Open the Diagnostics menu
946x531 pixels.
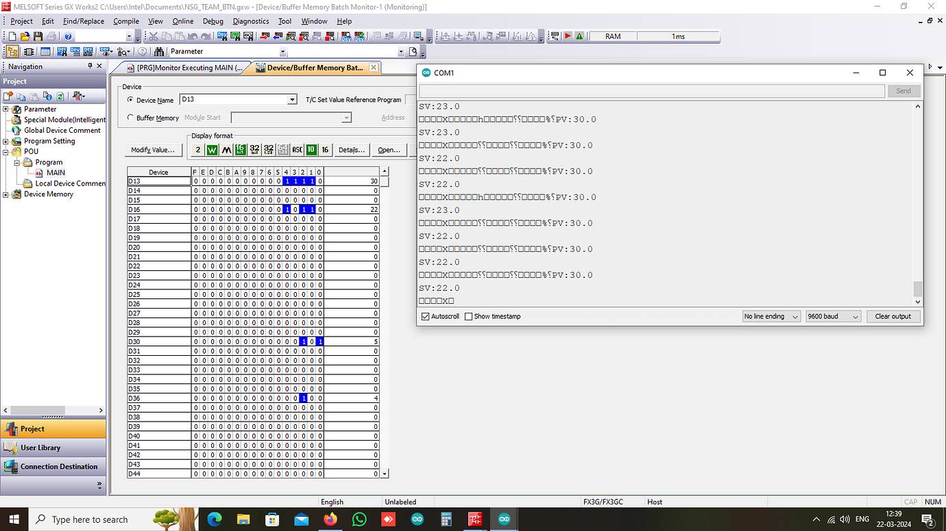pyautogui.click(x=251, y=21)
